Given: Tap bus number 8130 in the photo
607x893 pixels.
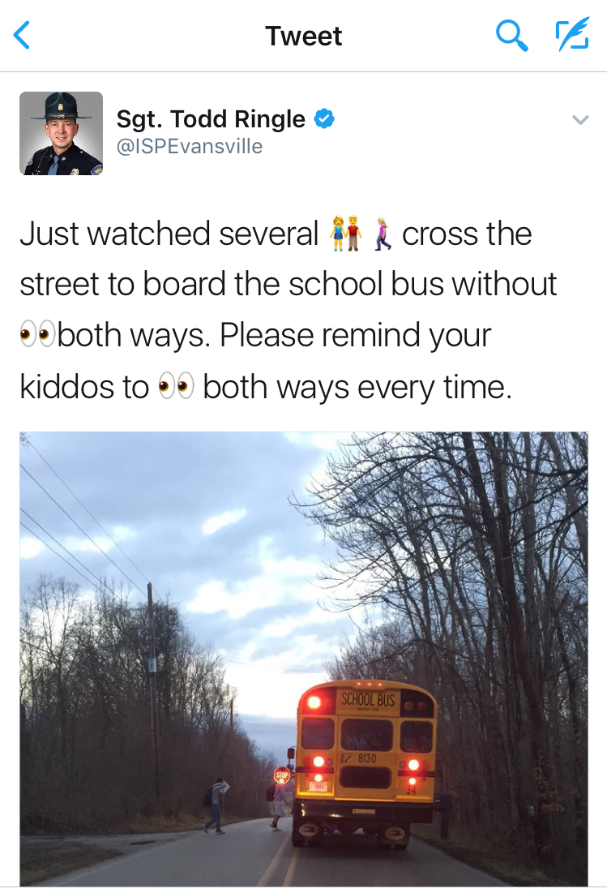Looking at the screenshot, I should (367, 758).
